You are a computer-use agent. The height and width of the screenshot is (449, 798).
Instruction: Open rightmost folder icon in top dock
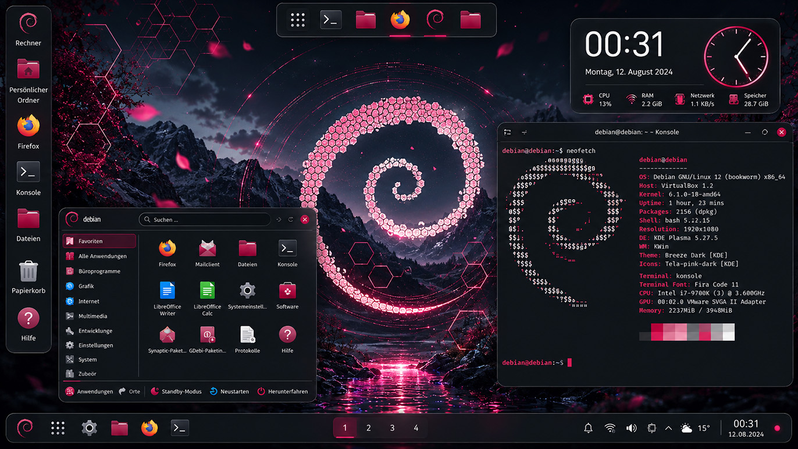click(x=471, y=20)
